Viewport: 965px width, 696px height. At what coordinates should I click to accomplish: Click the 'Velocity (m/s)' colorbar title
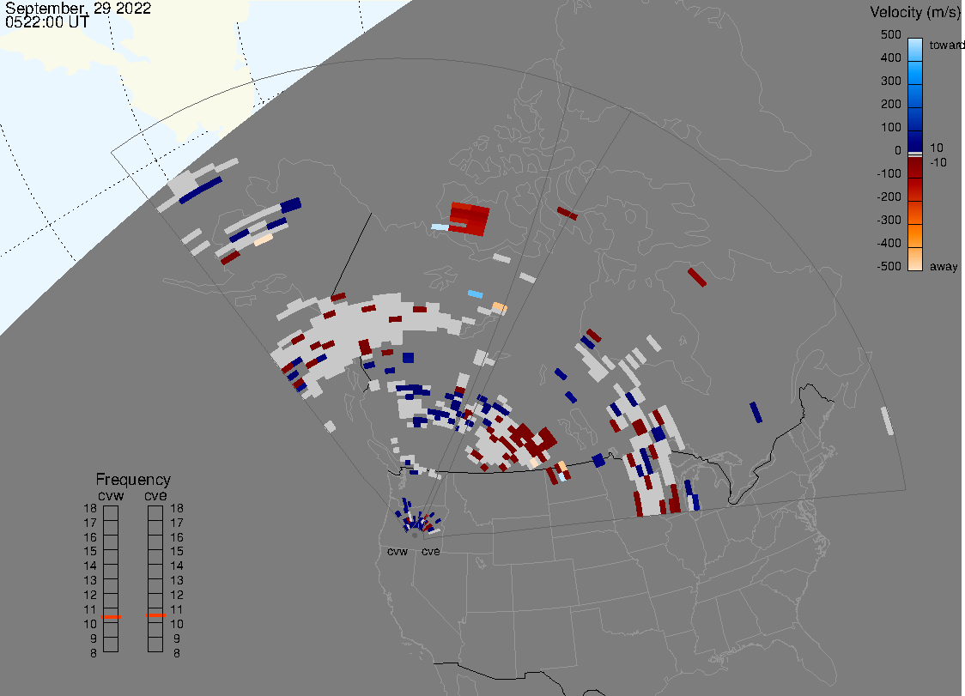[x=913, y=12]
